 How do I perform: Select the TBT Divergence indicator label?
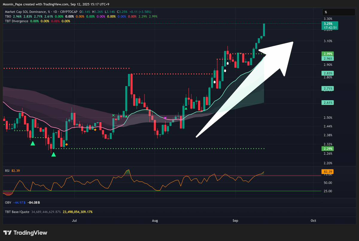point(16,21)
